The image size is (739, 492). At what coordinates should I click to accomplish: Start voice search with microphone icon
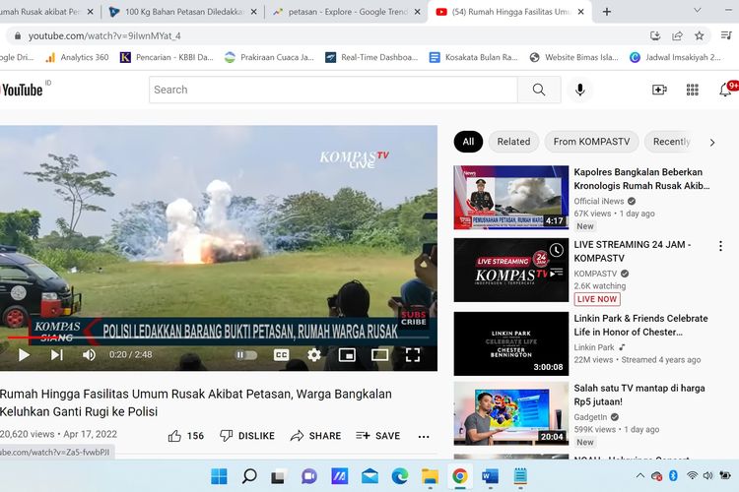pos(579,90)
